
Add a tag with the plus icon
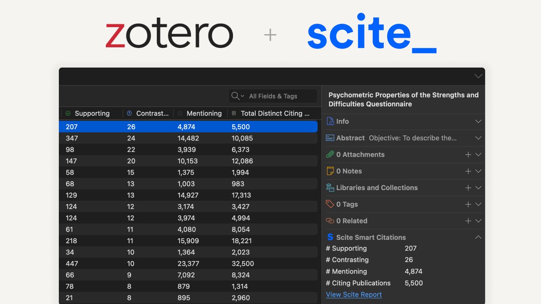point(468,204)
